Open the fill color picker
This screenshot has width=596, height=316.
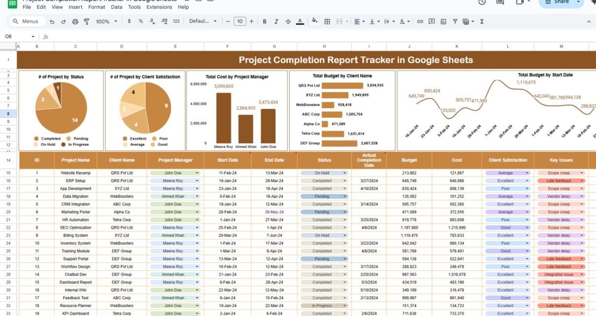click(x=315, y=22)
